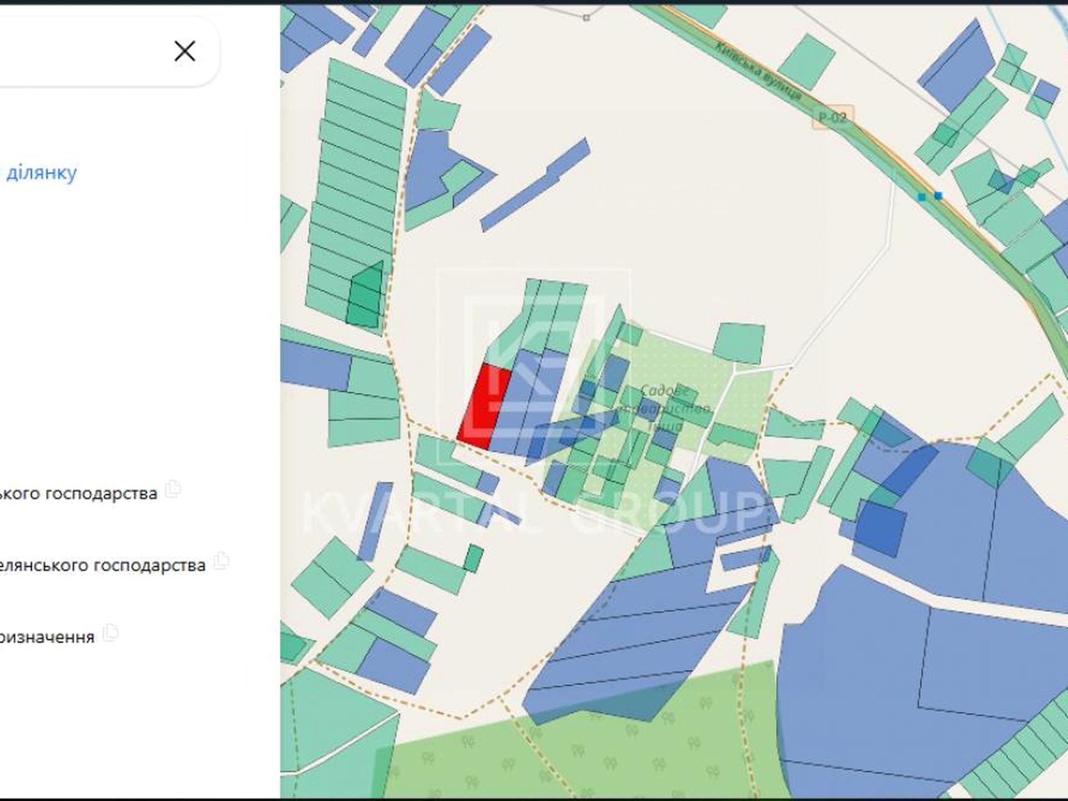Click the P-02 road shield label
This screenshot has width=1068, height=801.
click(x=833, y=117)
